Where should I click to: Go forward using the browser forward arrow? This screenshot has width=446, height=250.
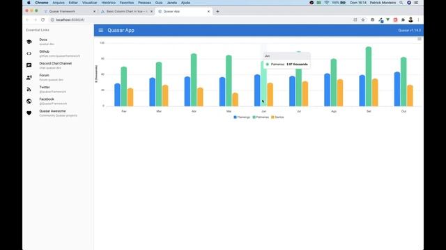(36, 20)
